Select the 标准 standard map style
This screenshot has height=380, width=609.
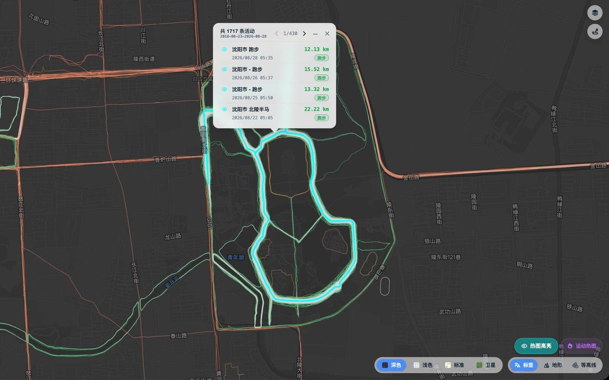[x=454, y=365]
